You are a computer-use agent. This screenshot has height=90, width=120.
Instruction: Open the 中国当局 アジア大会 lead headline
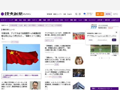click(21, 36)
